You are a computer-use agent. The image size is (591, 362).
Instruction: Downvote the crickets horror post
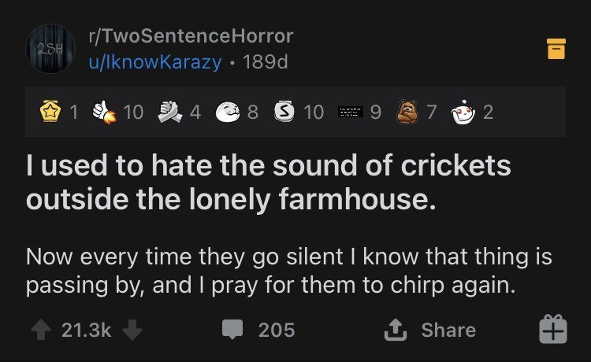point(132,331)
